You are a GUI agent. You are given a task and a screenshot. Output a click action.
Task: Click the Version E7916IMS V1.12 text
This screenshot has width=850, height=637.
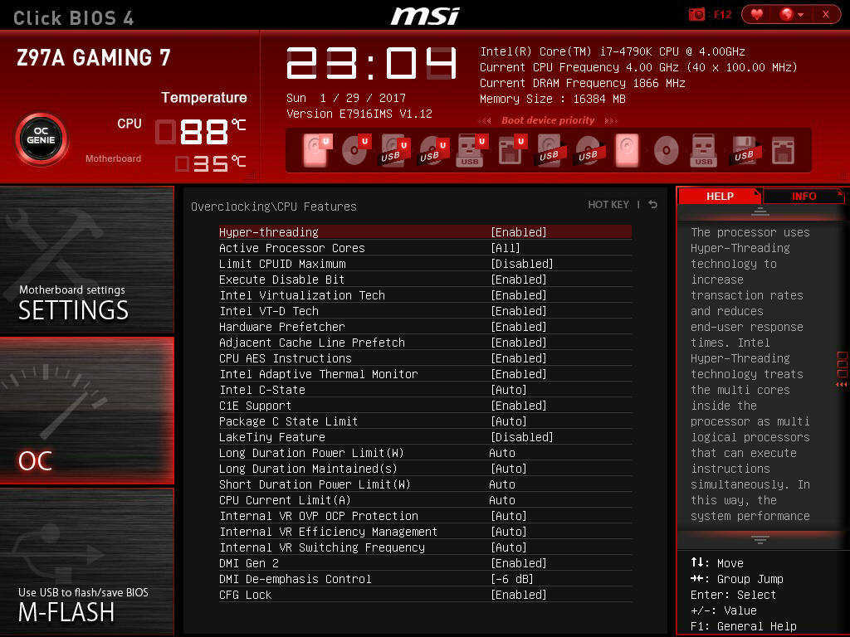(x=359, y=114)
